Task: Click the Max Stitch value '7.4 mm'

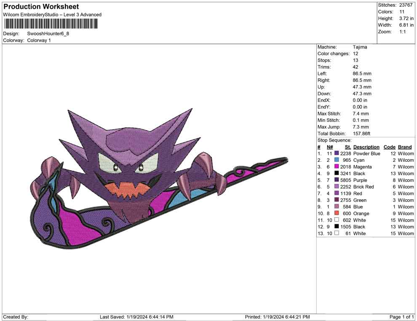Action: (x=361, y=114)
